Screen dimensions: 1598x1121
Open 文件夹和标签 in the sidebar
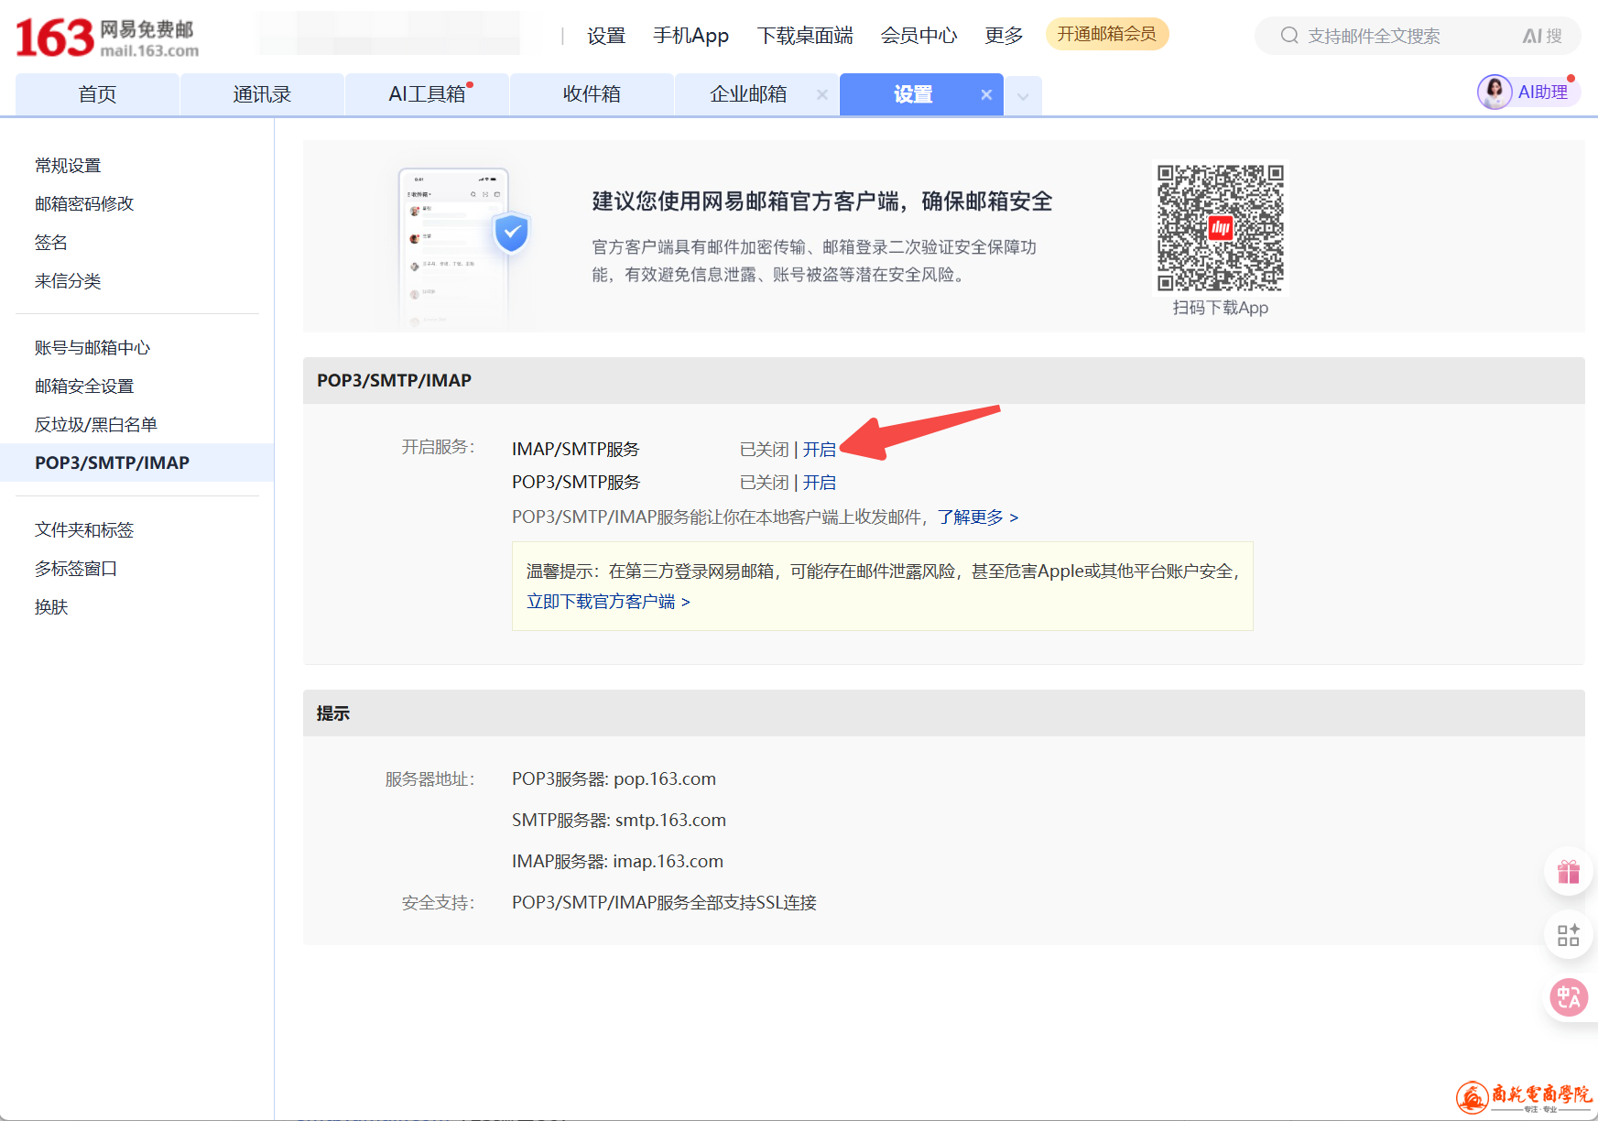pyautogui.click(x=84, y=530)
